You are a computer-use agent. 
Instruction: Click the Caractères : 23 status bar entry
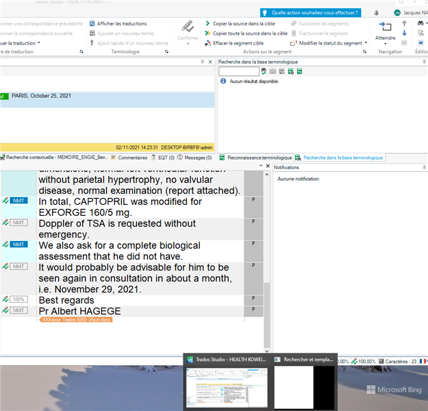tap(398, 362)
